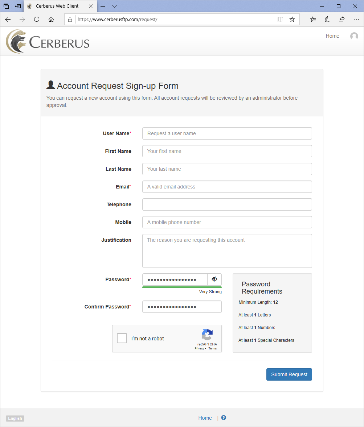This screenshot has width=364, height=427.
Task: Open the help question mark icon in footer
Action: pos(224,418)
